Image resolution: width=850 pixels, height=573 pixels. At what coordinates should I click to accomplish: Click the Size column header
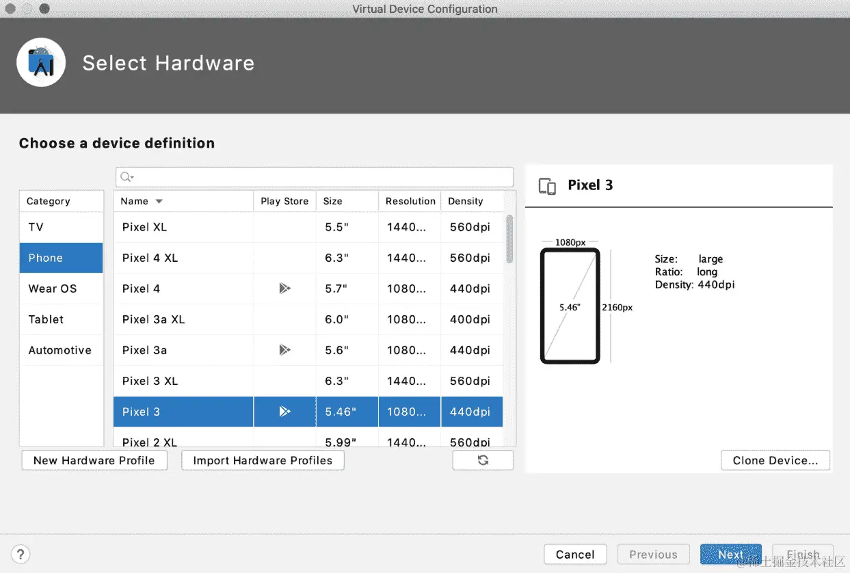[347, 201]
